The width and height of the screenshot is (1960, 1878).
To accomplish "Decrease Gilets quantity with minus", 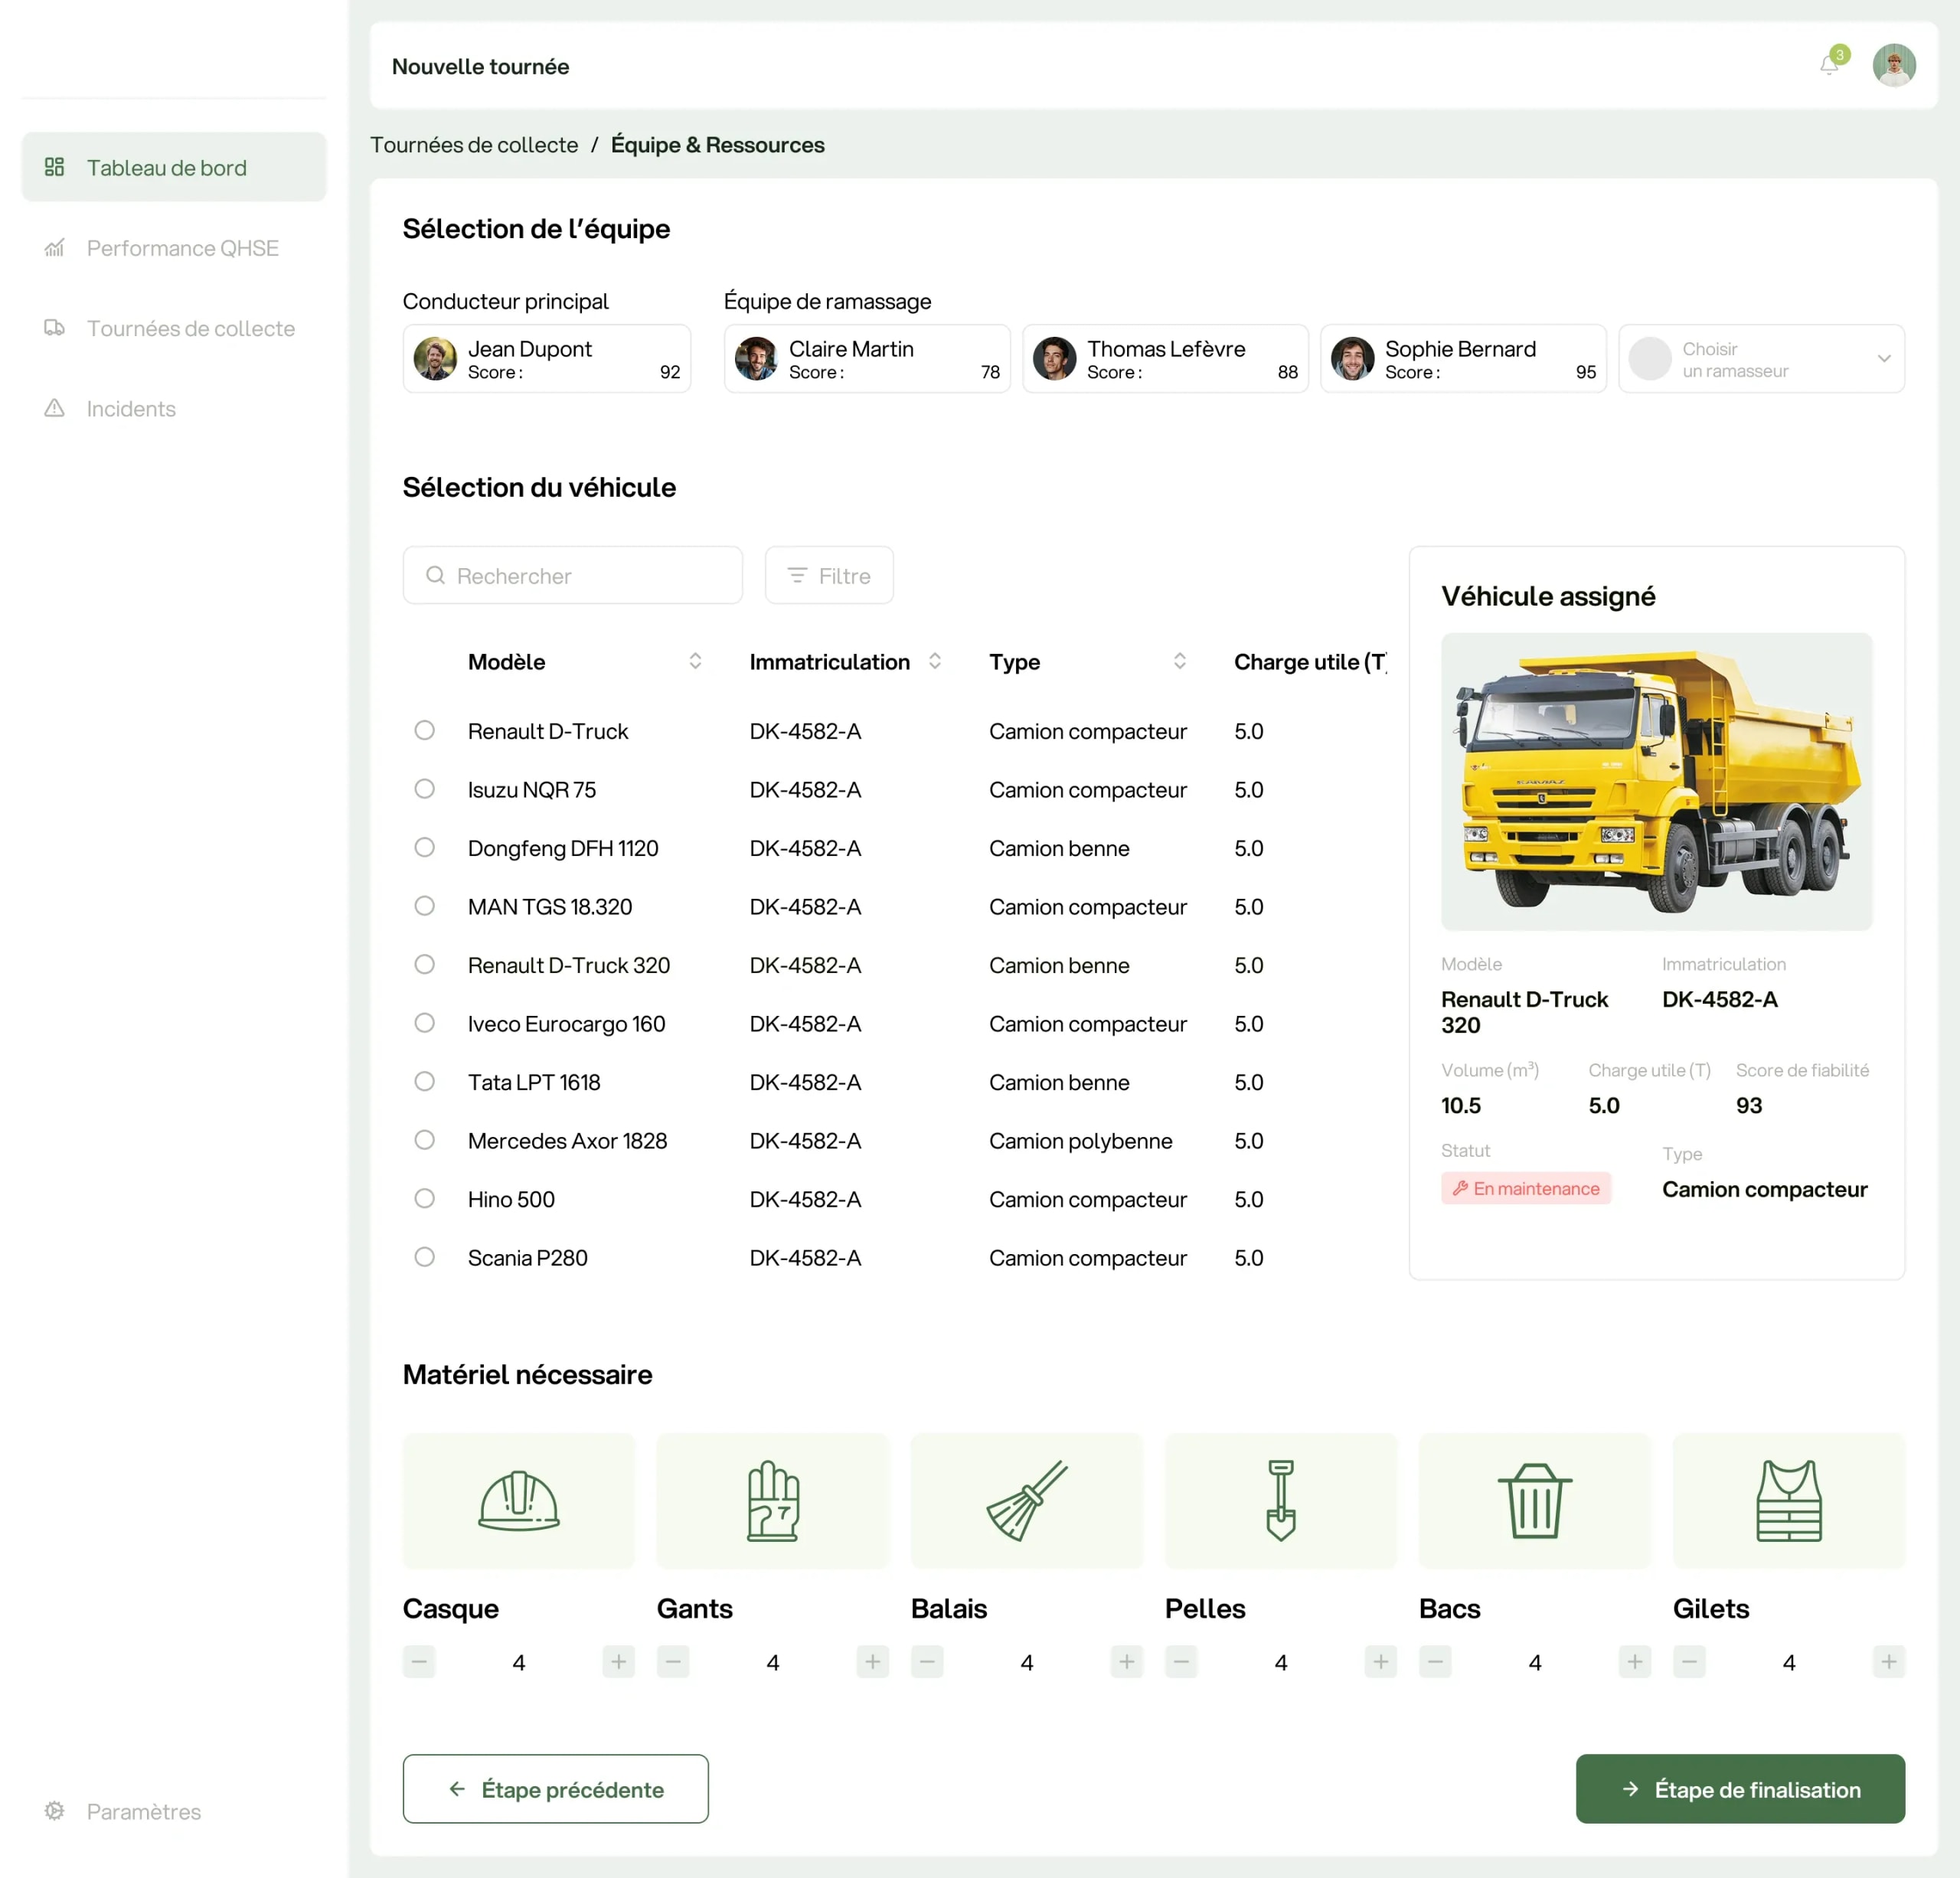I will click(x=1689, y=1661).
